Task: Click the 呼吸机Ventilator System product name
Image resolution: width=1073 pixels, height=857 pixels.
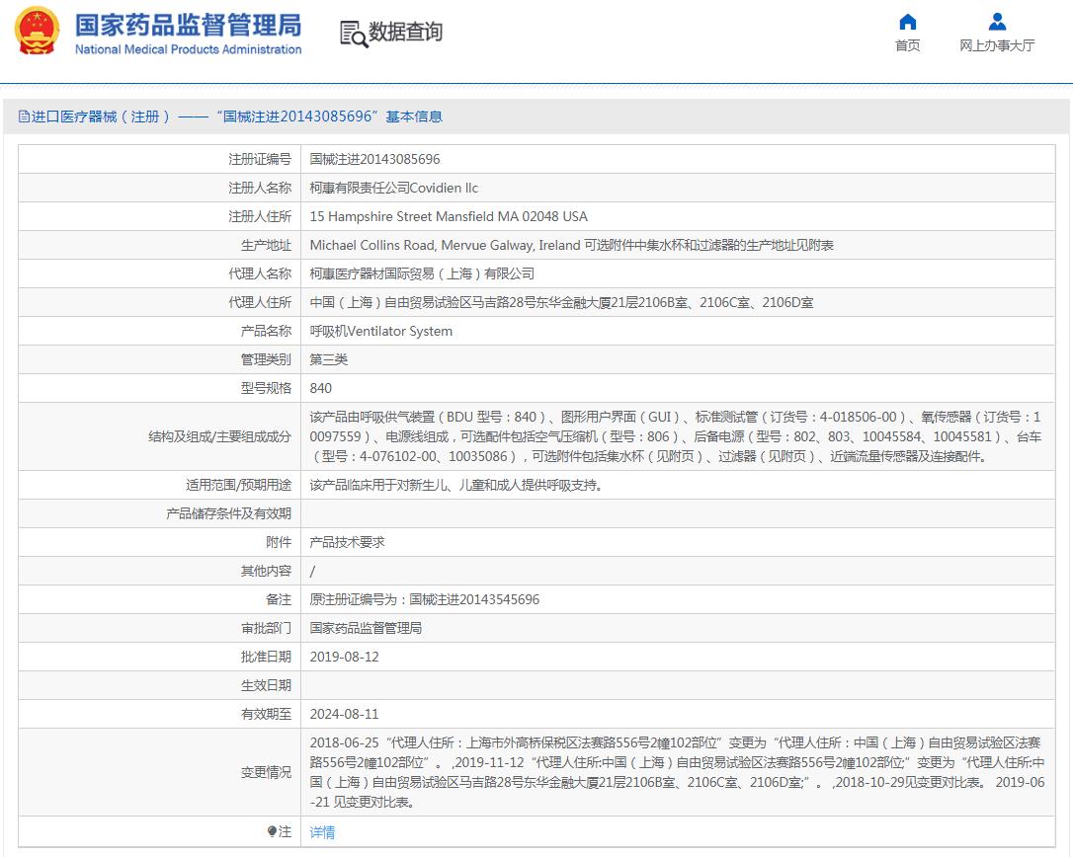Action: click(380, 331)
